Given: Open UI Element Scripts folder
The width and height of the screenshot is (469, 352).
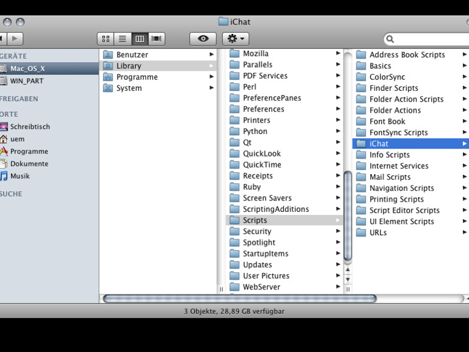Looking at the screenshot, I should pos(411,221).
